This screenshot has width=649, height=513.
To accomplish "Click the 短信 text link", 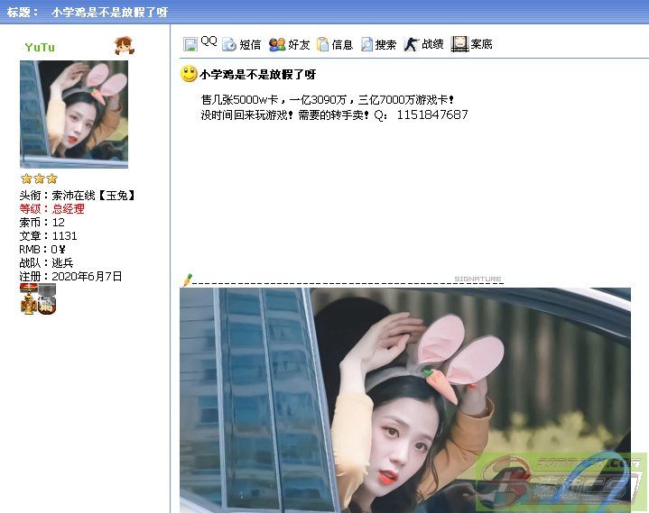I will click(250, 45).
